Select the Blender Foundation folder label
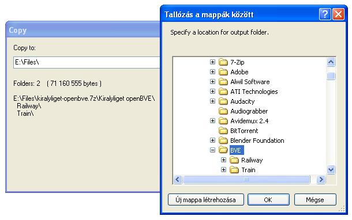The image size is (352, 220). (x=257, y=141)
